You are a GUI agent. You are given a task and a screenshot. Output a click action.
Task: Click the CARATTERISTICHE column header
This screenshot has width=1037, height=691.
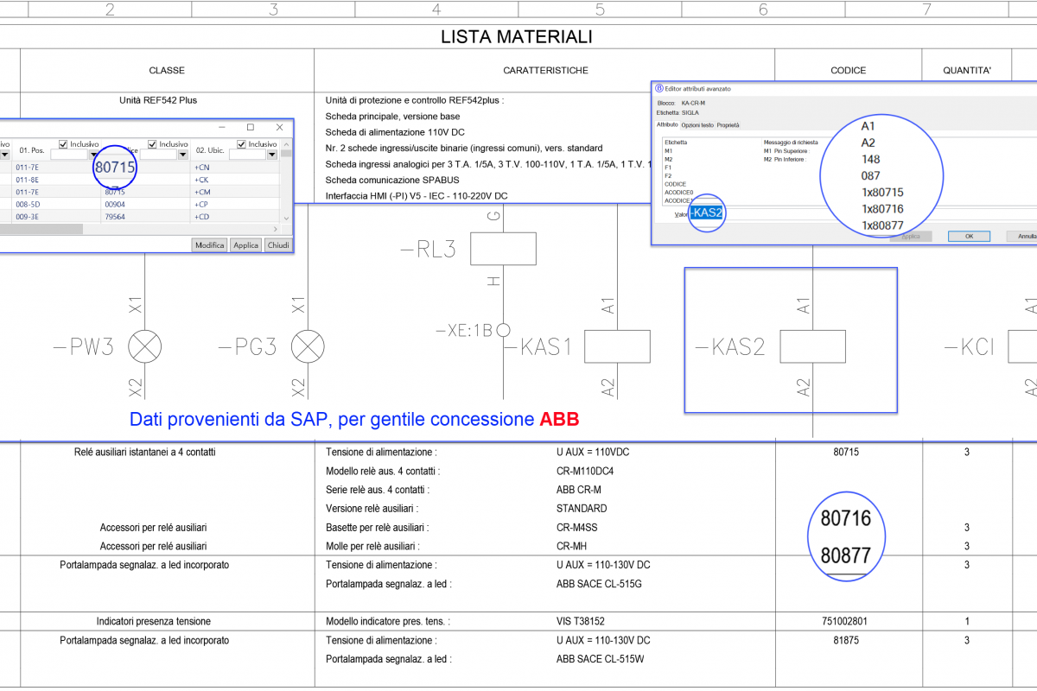click(x=546, y=71)
